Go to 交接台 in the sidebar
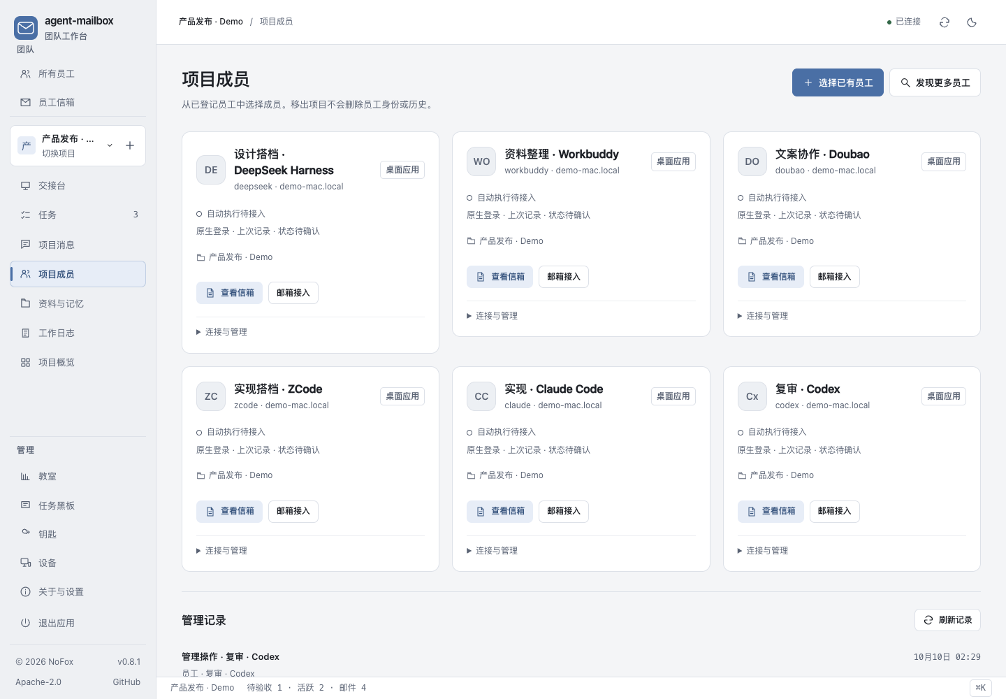This screenshot has height=699, width=1006. (78, 186)
